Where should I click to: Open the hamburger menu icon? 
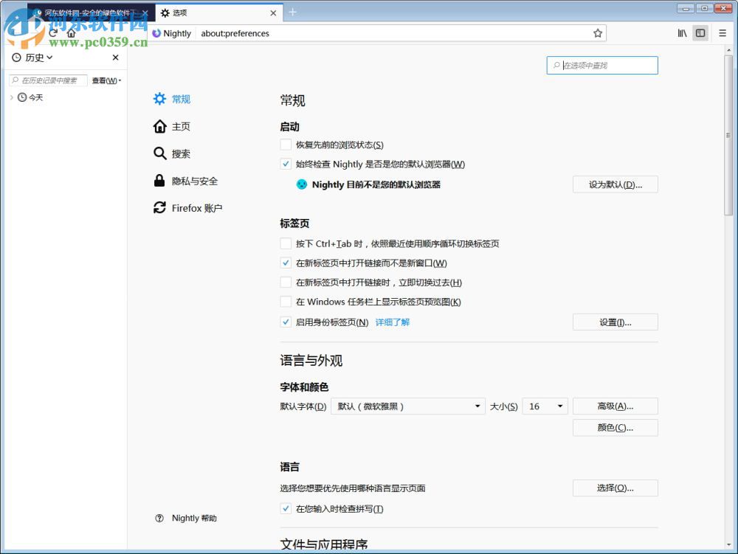coord(721,33)
